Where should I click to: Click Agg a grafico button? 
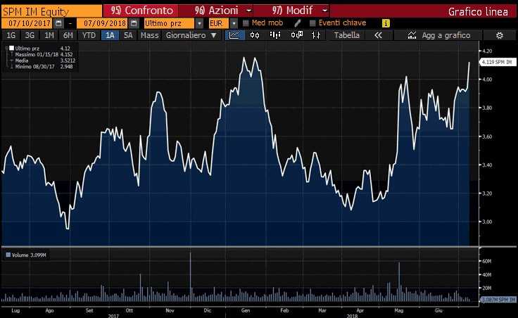click(437, 35)
